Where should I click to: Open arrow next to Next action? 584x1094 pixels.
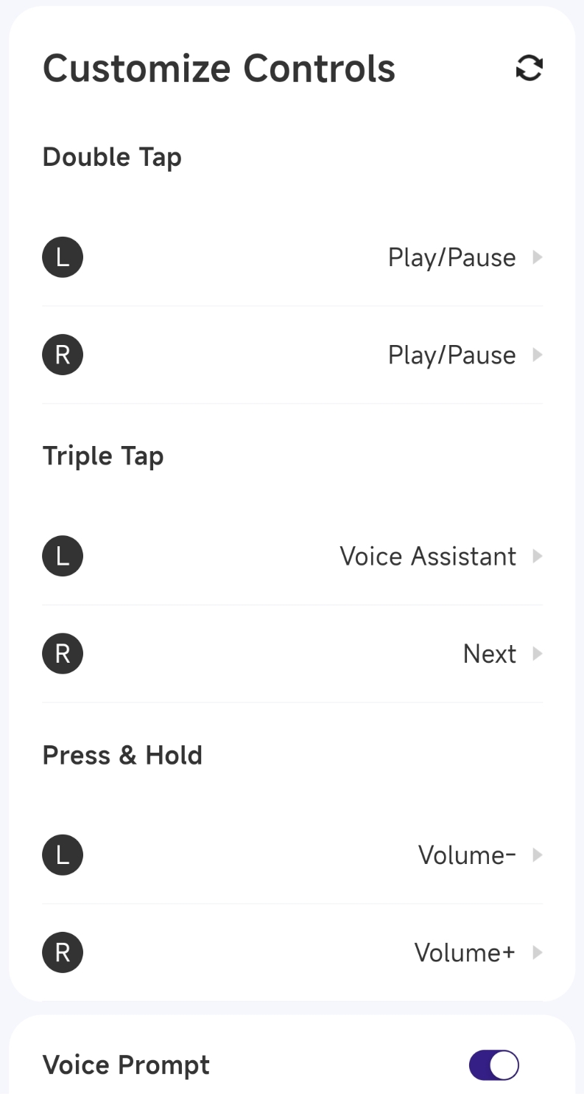point(538,653)
